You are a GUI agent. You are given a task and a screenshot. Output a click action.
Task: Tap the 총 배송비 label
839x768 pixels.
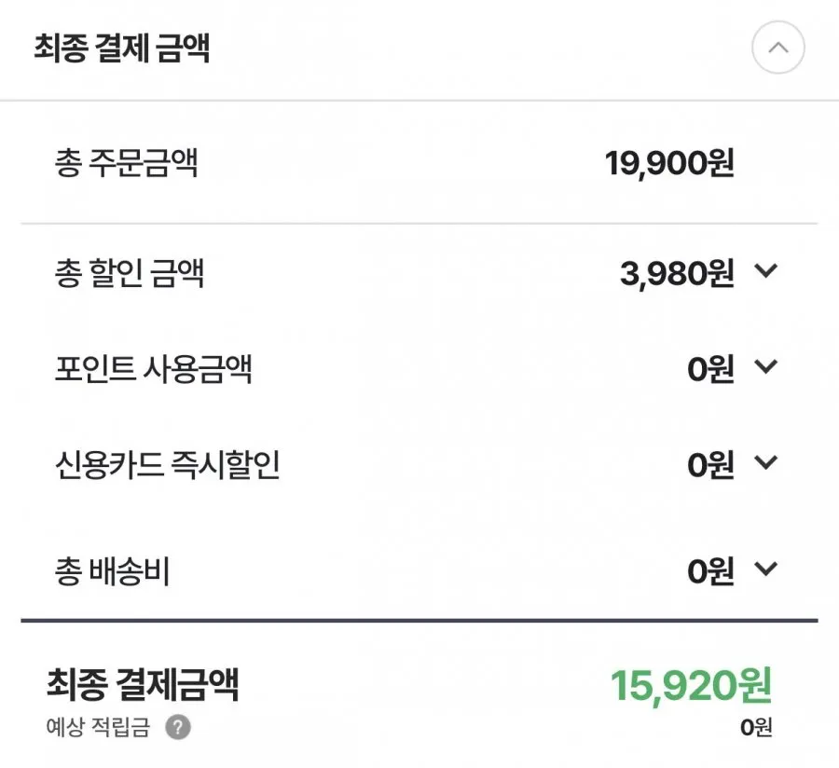(113, 570)
